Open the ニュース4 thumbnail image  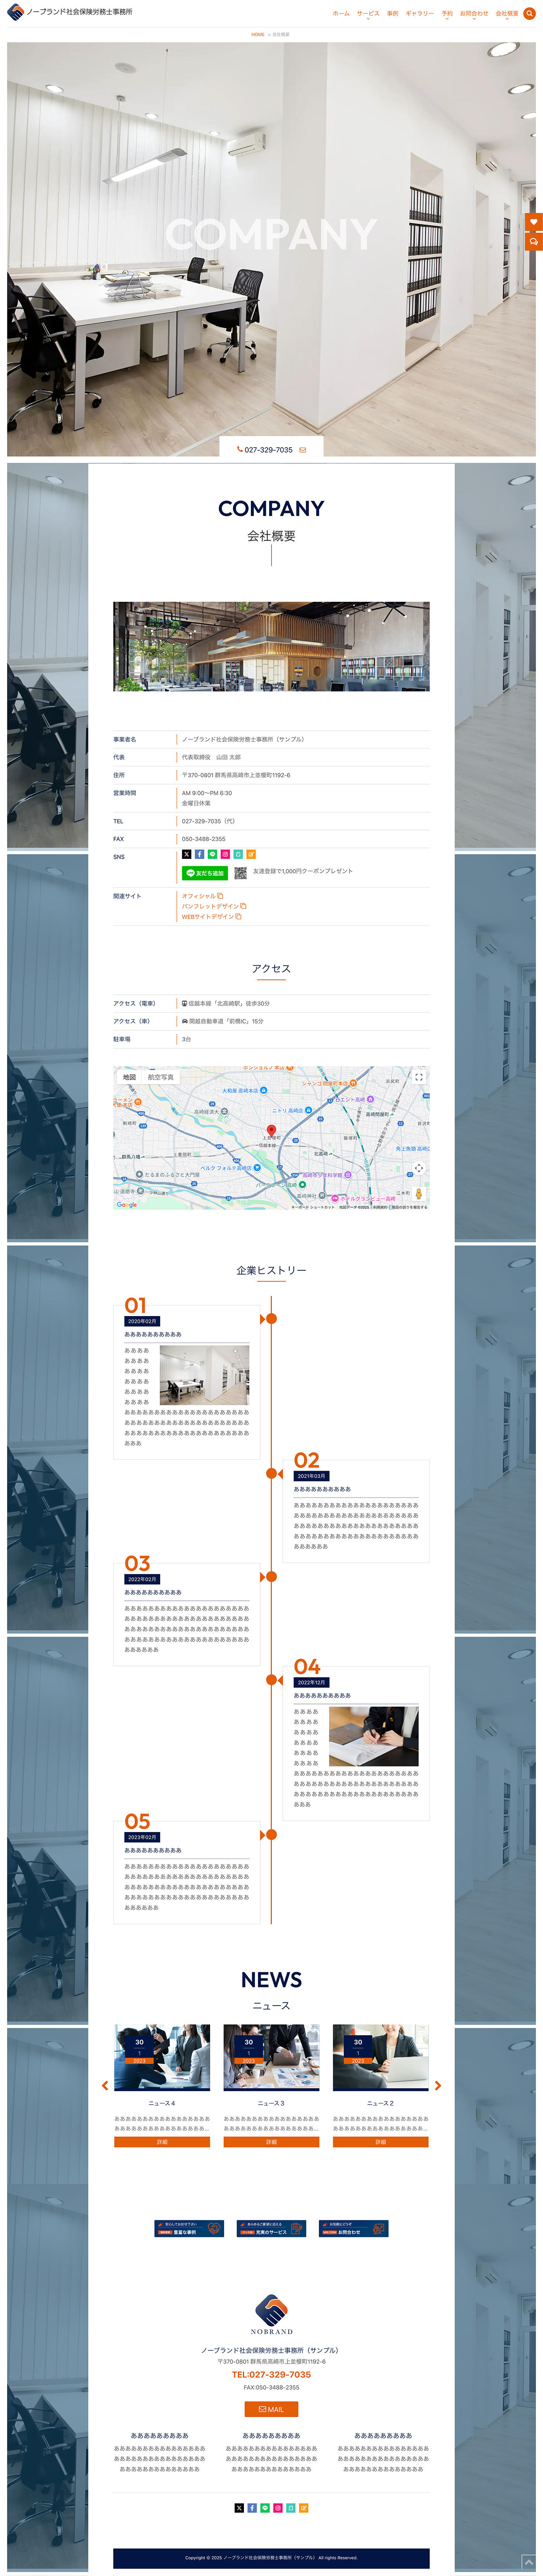(162, 2058)
